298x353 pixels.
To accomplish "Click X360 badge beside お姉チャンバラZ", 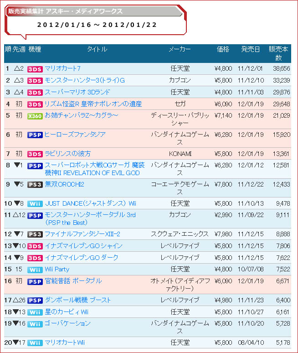I will (x=35, y=116).
